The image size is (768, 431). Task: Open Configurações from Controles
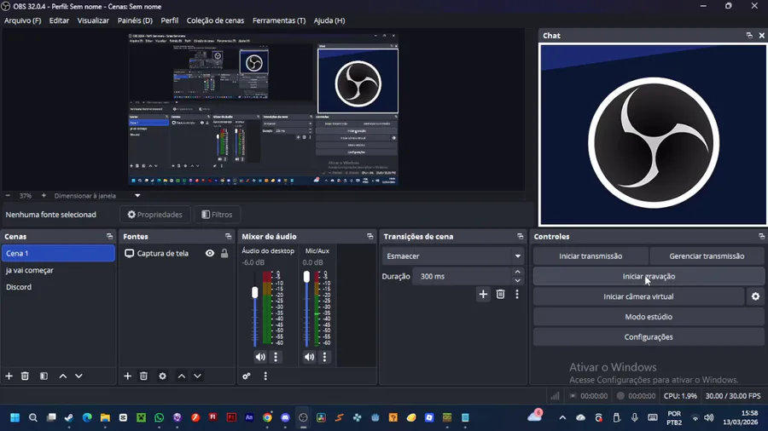649,336
